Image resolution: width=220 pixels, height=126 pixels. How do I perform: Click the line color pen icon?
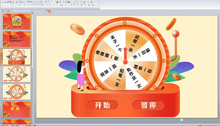[93, 4]
